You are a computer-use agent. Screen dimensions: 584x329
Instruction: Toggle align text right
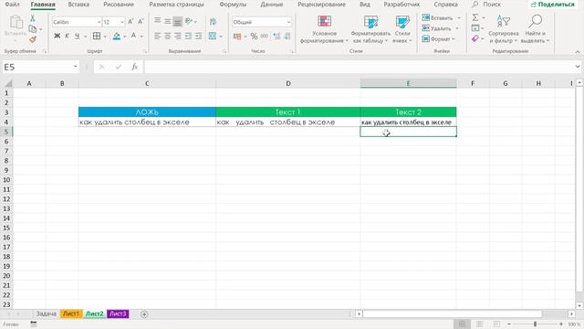coord(178,36)
